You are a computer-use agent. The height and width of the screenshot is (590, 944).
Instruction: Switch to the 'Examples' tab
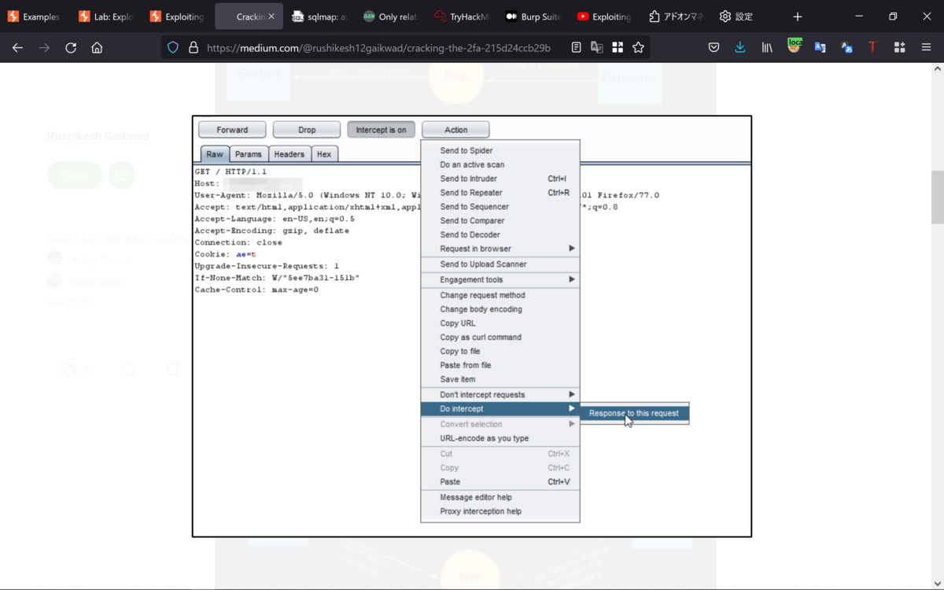click(35, 17)
